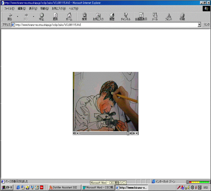
Task: Click the Back (戻る) toolbar button
Action: (10, 17)
